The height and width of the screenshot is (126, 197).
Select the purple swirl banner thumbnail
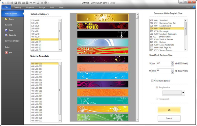point(103,84)
